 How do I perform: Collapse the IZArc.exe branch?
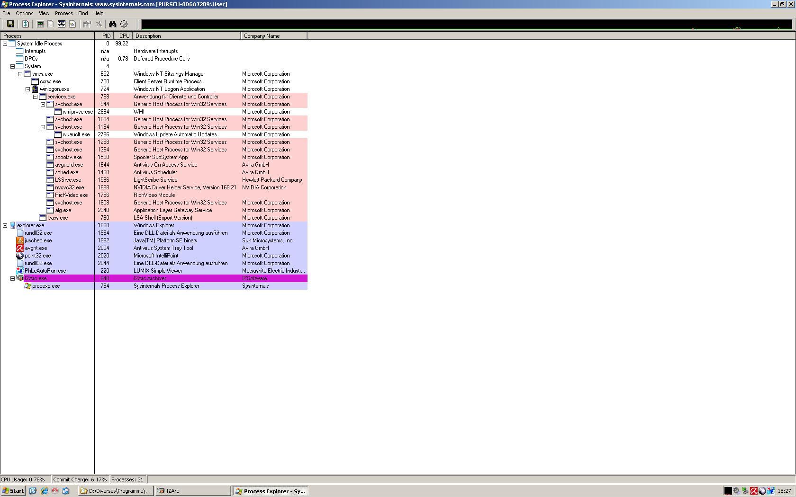12,278
